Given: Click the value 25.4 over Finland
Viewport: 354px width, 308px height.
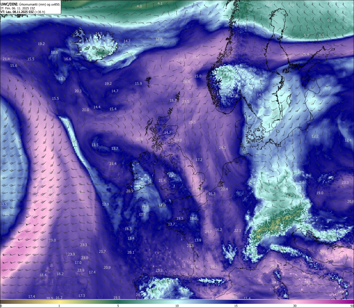Looking at the screenshot, I should (x=305, y=54).
